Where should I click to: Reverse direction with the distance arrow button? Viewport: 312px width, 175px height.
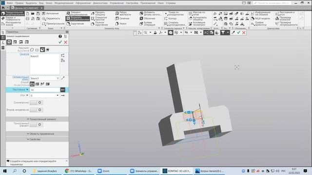coord(63,90)
